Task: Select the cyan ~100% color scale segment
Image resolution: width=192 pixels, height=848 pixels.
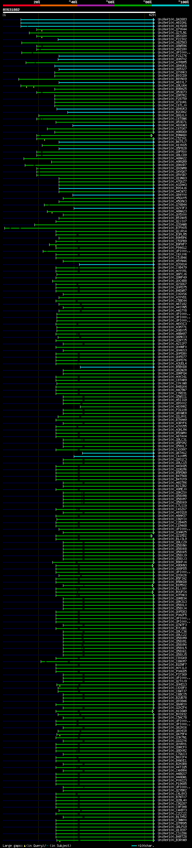Action: point(171,5)
